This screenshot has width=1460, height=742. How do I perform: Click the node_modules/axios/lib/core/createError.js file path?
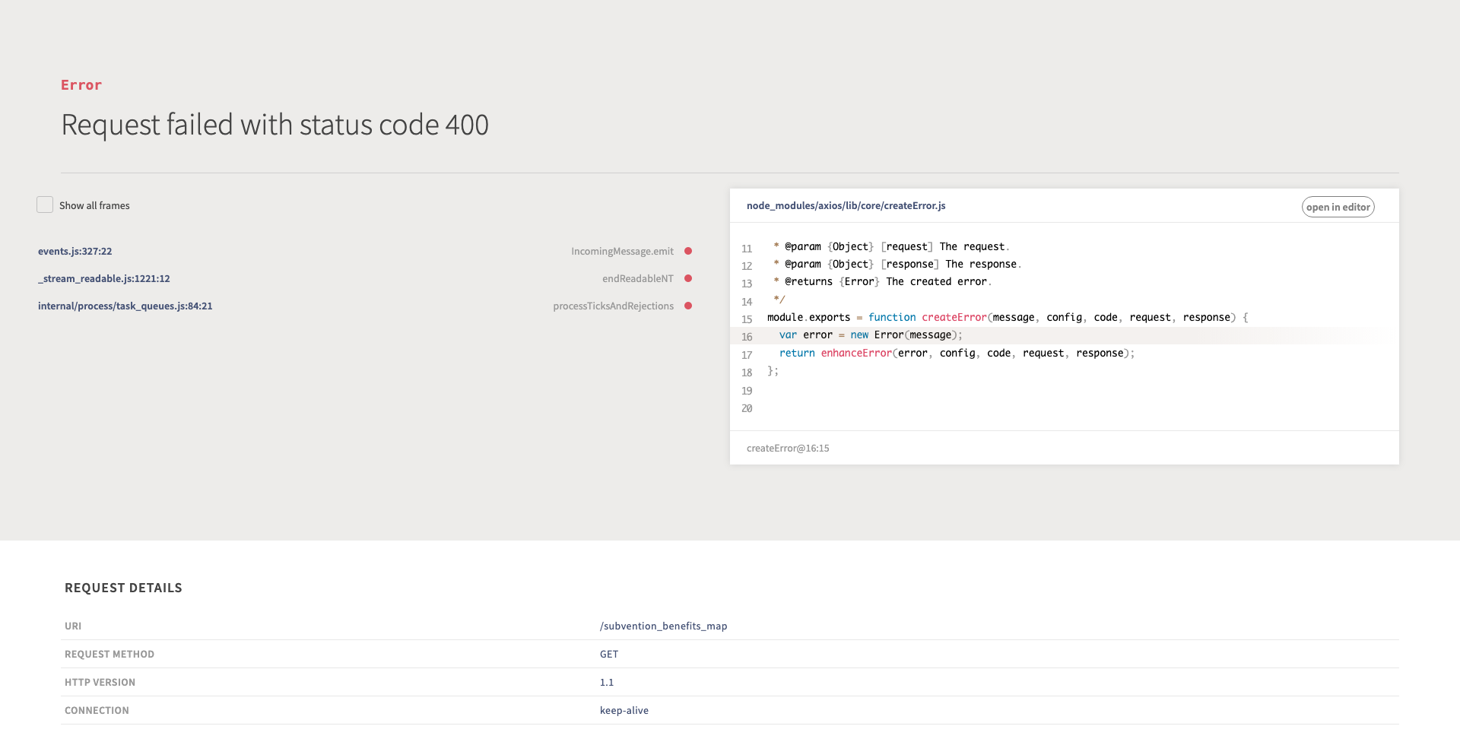(x=846, y=205)
